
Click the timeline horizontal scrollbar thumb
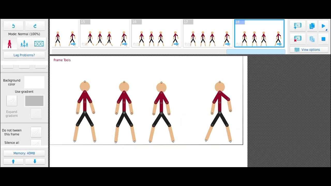(x=256, y=52)
